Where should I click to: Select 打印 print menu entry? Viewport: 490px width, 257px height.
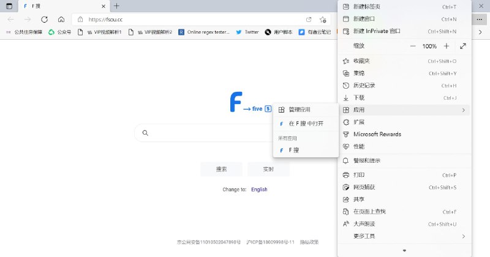pos(404,175)
